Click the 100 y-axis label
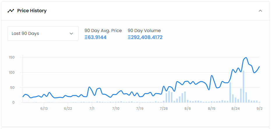The image size is (272, 129). coord(12,72)
